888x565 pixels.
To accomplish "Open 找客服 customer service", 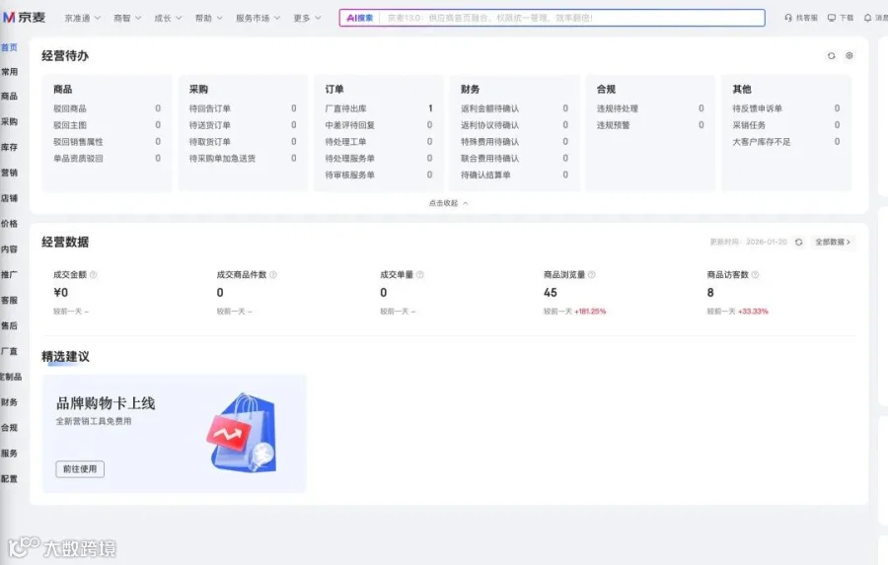I will point(801,18).
